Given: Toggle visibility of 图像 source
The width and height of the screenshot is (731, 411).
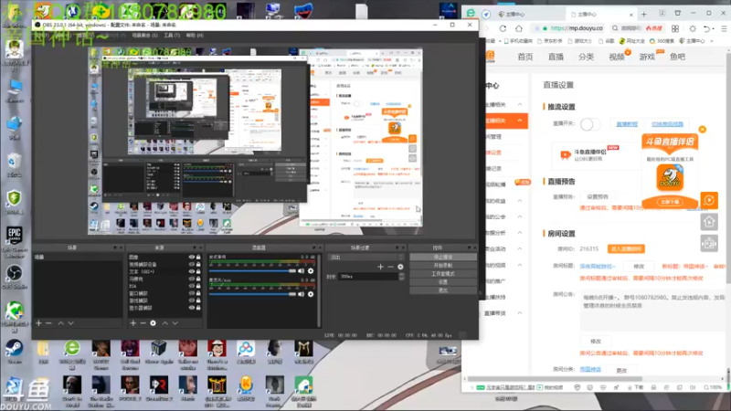Looking at the screenshot, I should [192, 258].
